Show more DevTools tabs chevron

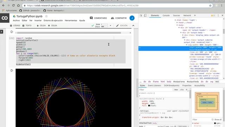195,16
